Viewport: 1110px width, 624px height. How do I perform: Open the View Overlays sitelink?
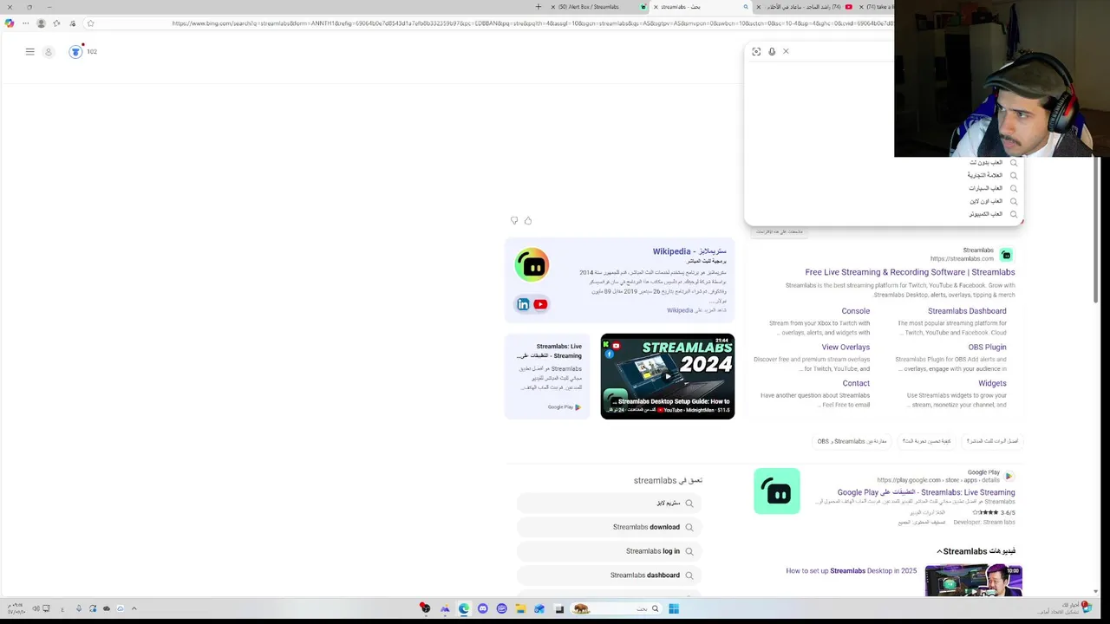click(x=846, y=348)
